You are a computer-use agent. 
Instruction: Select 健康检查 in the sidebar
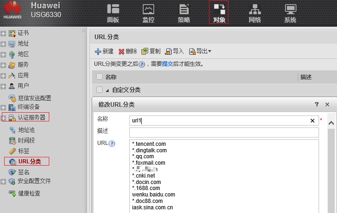coord(29,194)
